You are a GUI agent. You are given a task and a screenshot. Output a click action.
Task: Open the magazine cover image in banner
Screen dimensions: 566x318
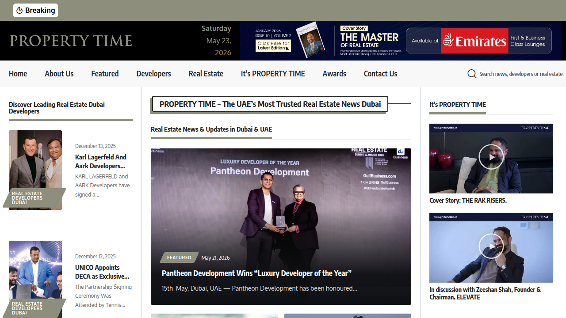click(310, 39)
